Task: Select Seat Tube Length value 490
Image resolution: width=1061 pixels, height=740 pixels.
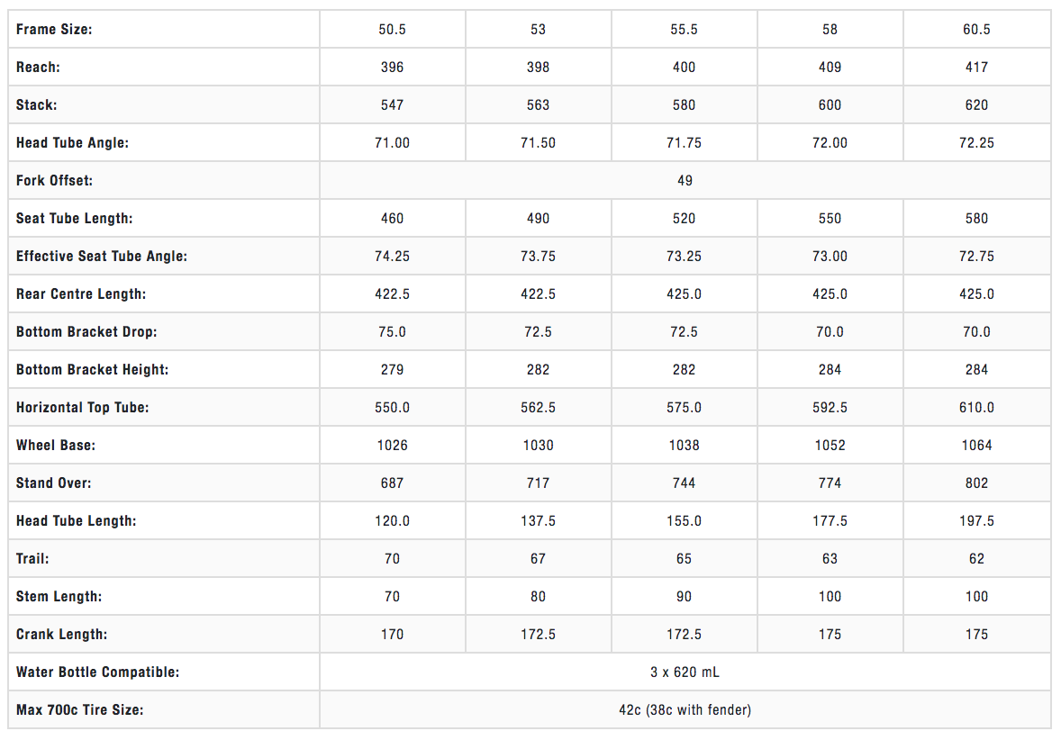Action: coord(538,219)
